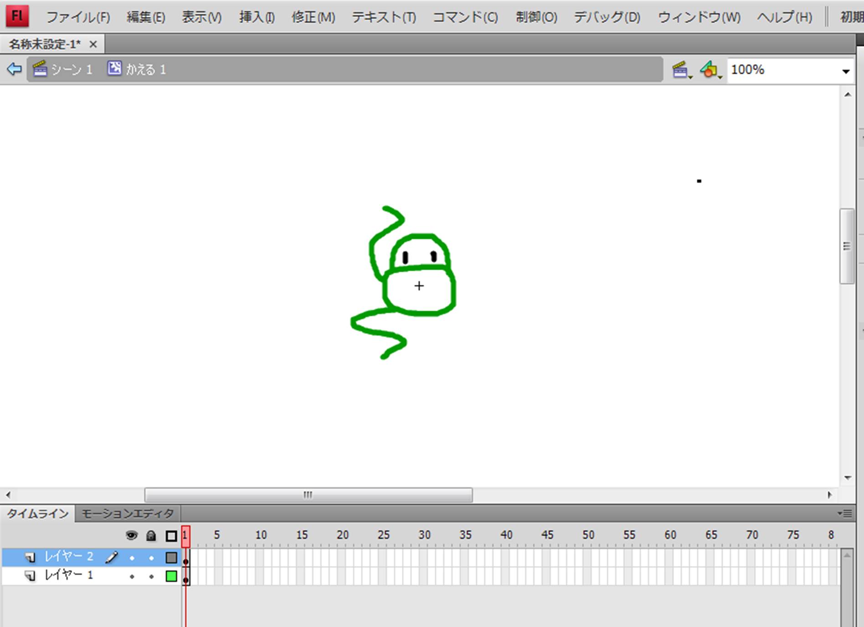Viewport: 864px width, 627px height.
Task: Click the eye icon column header
Action: 132,535
